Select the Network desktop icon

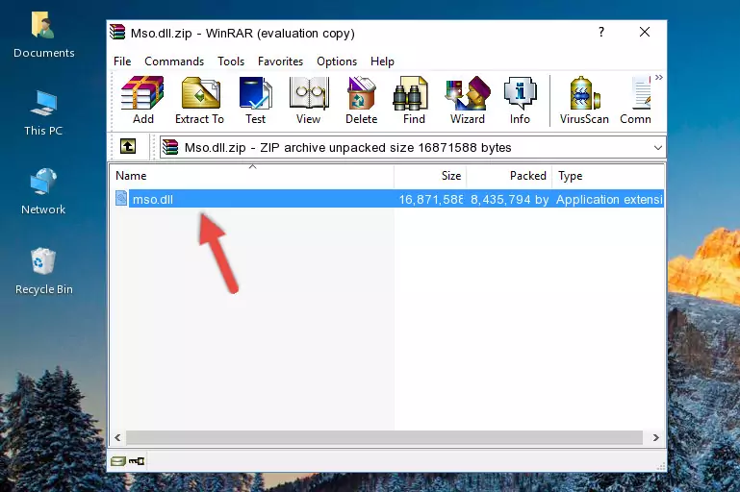[x=43, y=192]
